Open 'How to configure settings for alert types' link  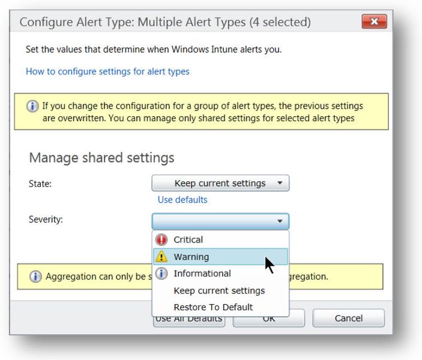point(107,71)
